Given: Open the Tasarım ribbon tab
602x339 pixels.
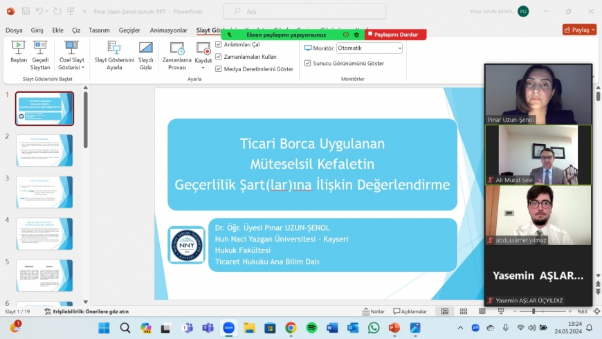Looking at the screenshot, I should (99, 30).
